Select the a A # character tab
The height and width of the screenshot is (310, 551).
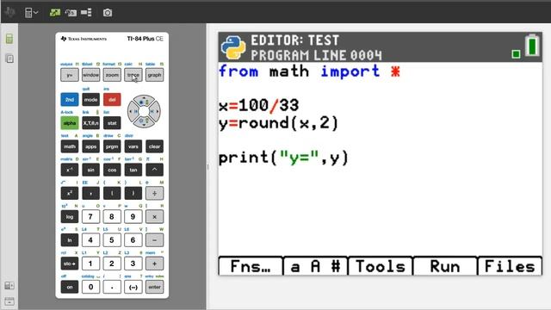[316, 266]
